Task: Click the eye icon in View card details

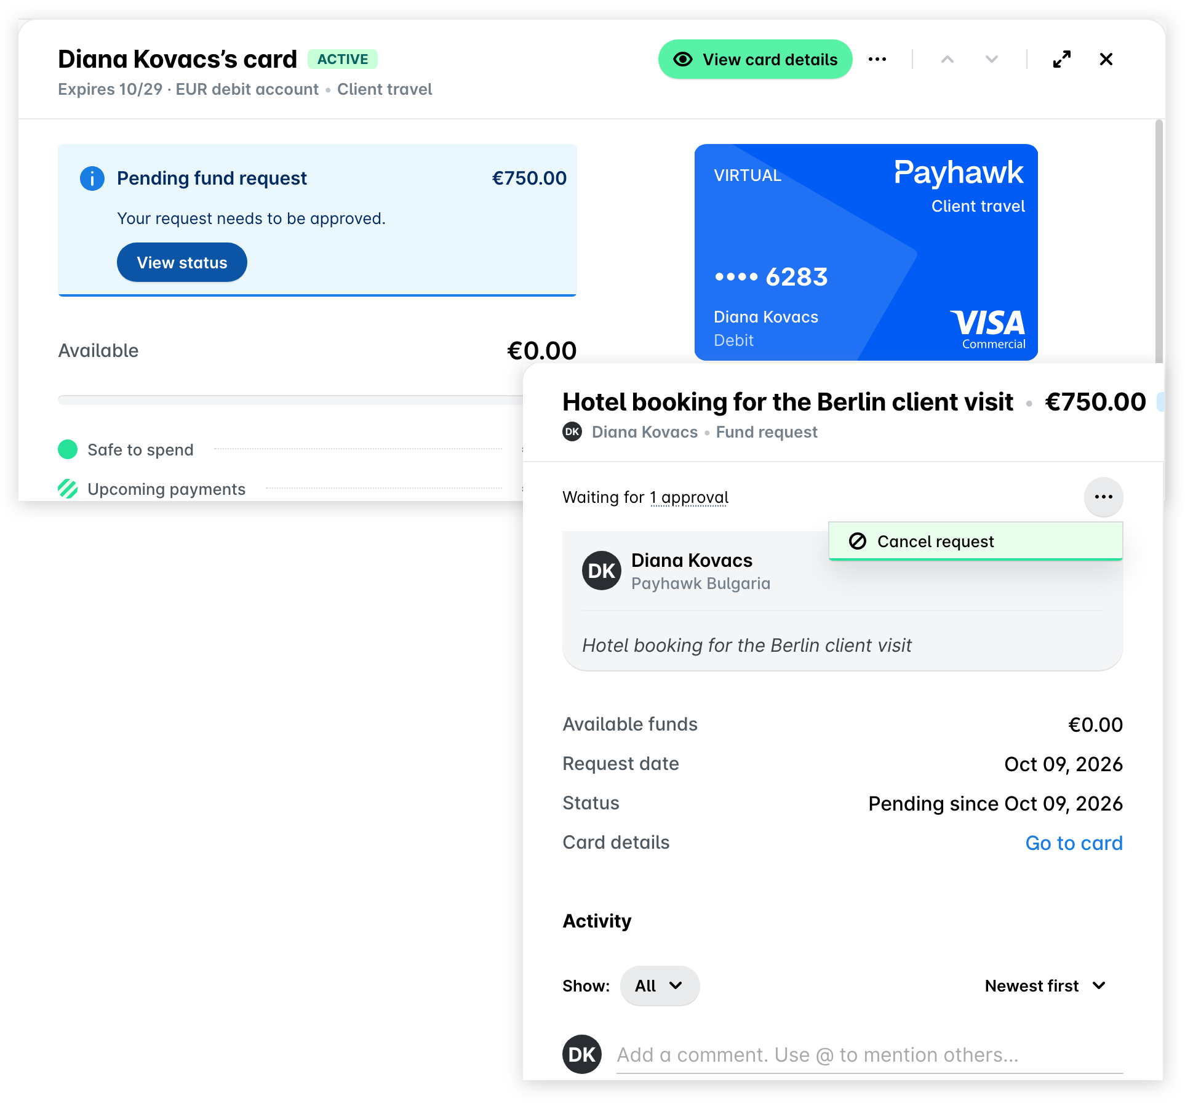Action: [683, 60]
